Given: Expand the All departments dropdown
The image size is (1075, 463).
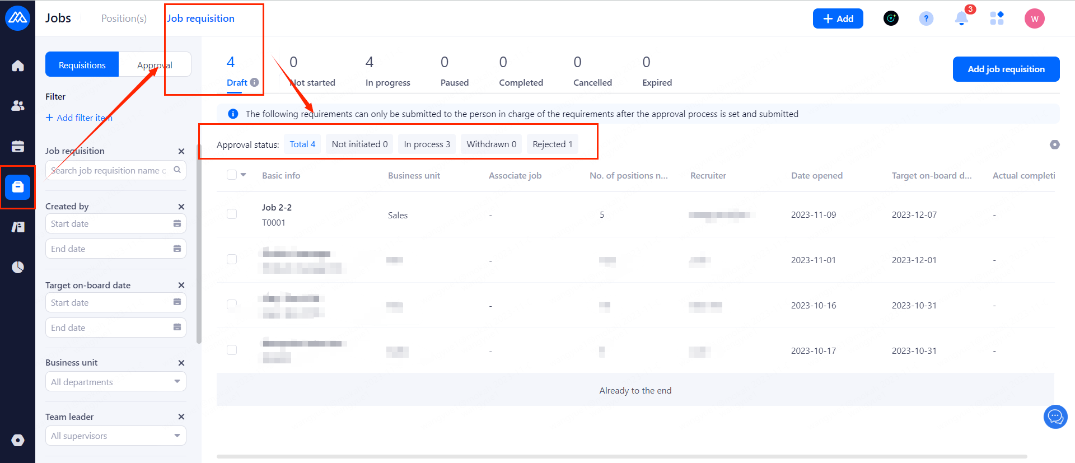Looking at the screenshot, I should pyautogui.click(x=115, y=382).
